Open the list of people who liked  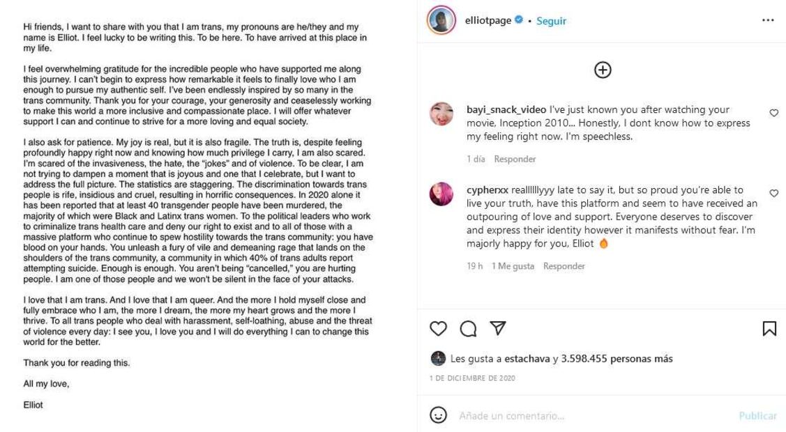(x=612, y=359)
